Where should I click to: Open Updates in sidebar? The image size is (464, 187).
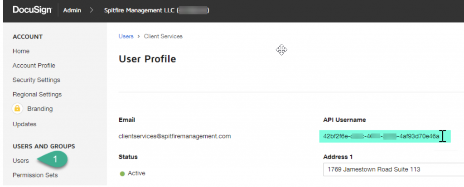[x=24, y=124]
